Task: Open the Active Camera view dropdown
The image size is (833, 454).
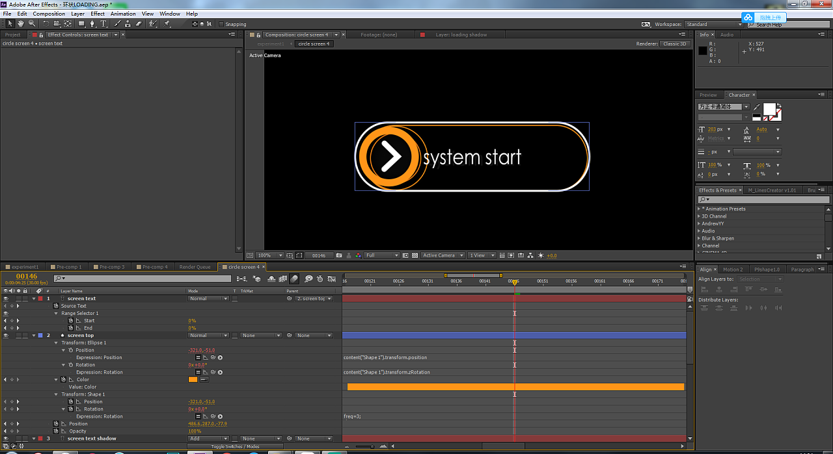Action: [x=443, y=255]
